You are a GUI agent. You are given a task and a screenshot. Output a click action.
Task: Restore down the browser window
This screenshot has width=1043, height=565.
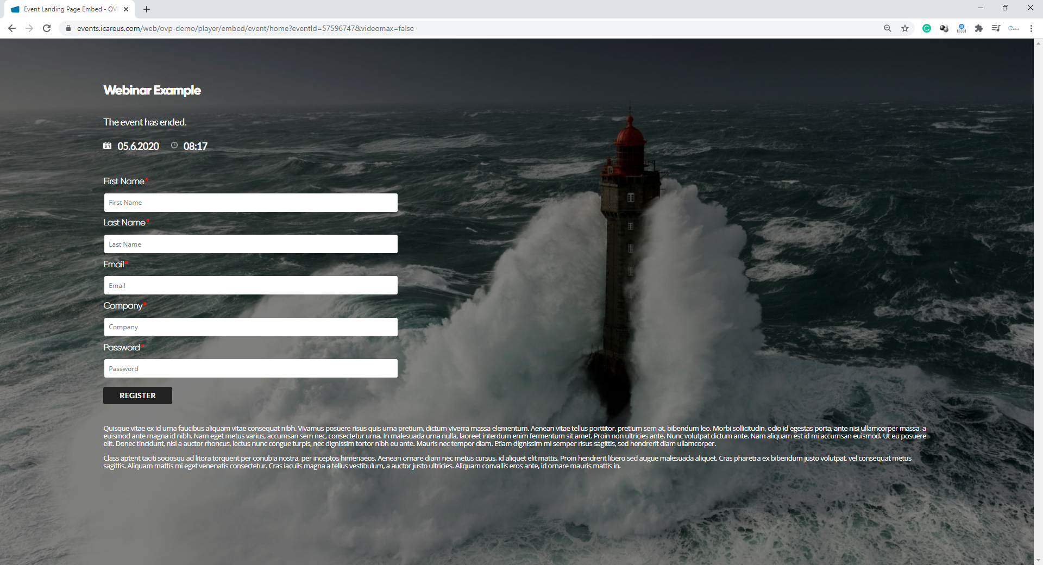1006,8
